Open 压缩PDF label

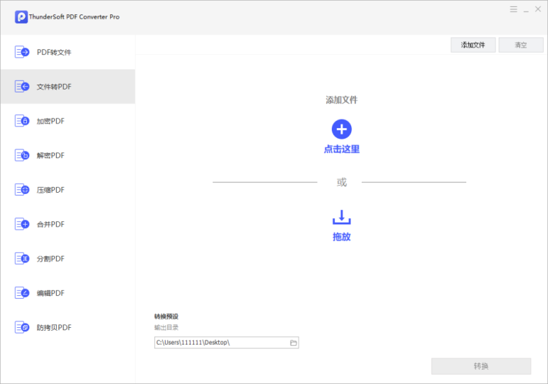coord(50,190)
